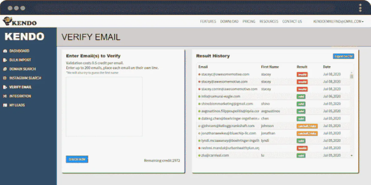Select the email jonathanweekes@bluechip-llc.com

(229, 133)
